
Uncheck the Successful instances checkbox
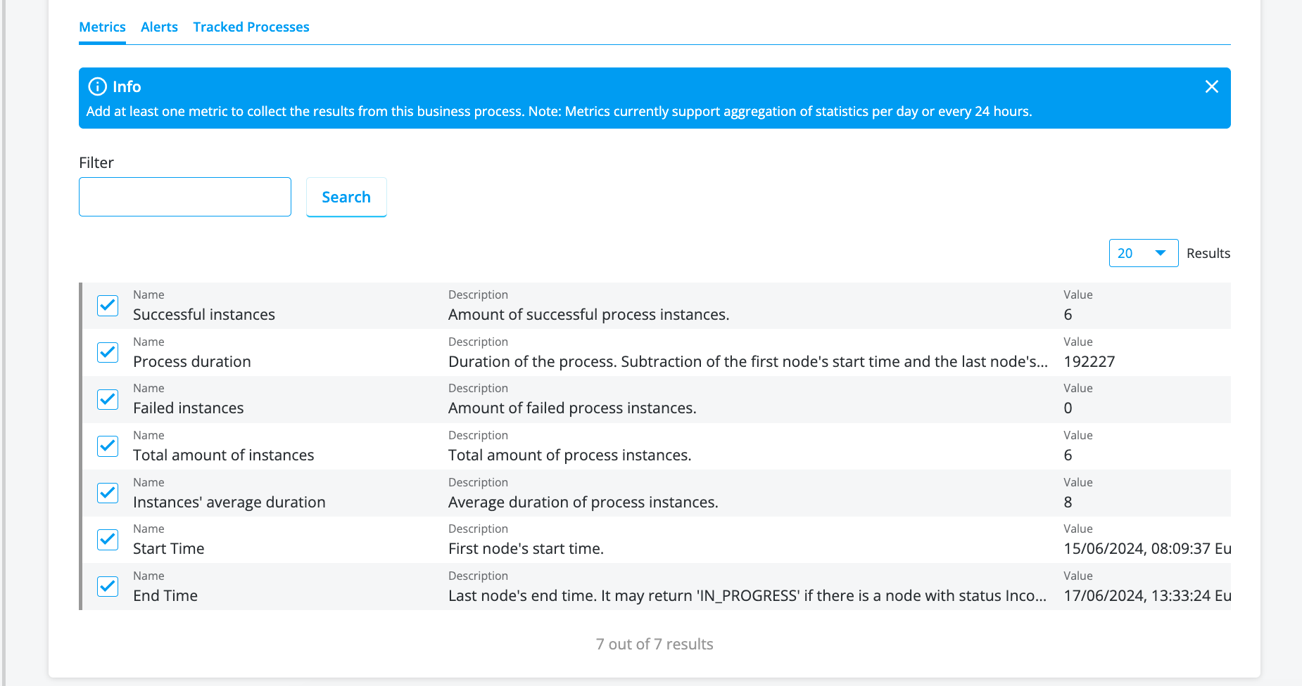pyautogui.click(x=108, y=306)
